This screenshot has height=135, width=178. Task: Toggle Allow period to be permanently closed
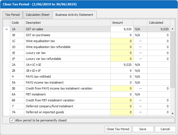pos(12,120)
